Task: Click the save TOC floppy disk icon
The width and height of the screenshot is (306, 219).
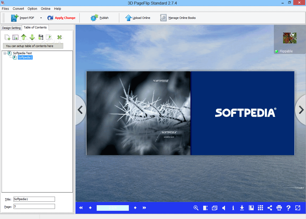Action: click(41, 37)
